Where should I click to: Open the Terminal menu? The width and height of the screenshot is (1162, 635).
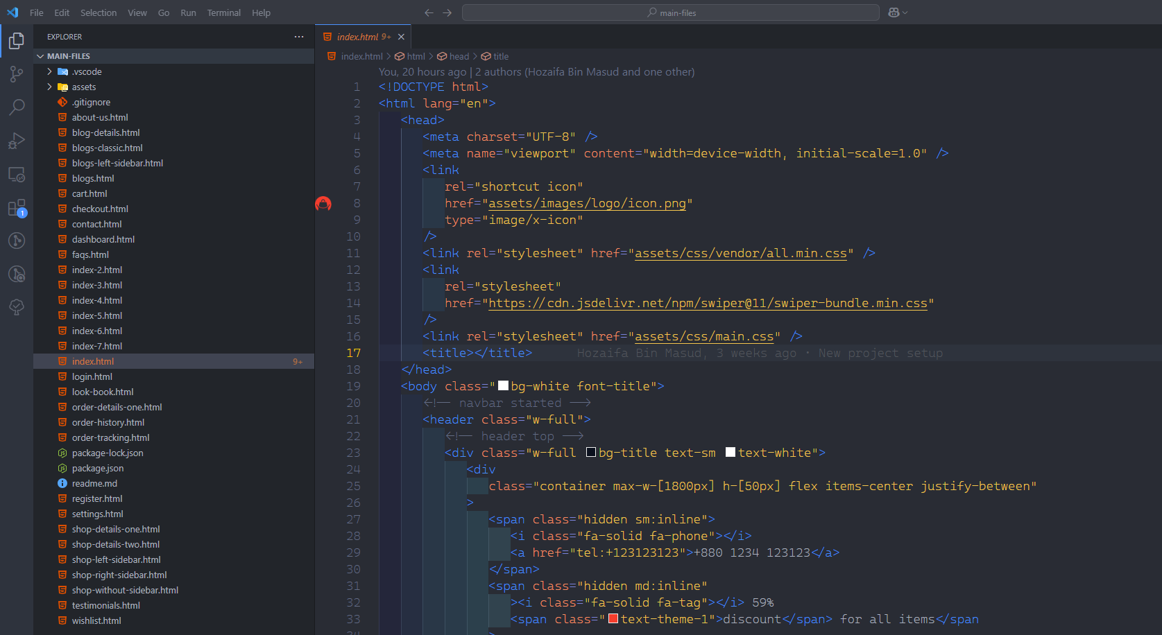tap(223, 12)
